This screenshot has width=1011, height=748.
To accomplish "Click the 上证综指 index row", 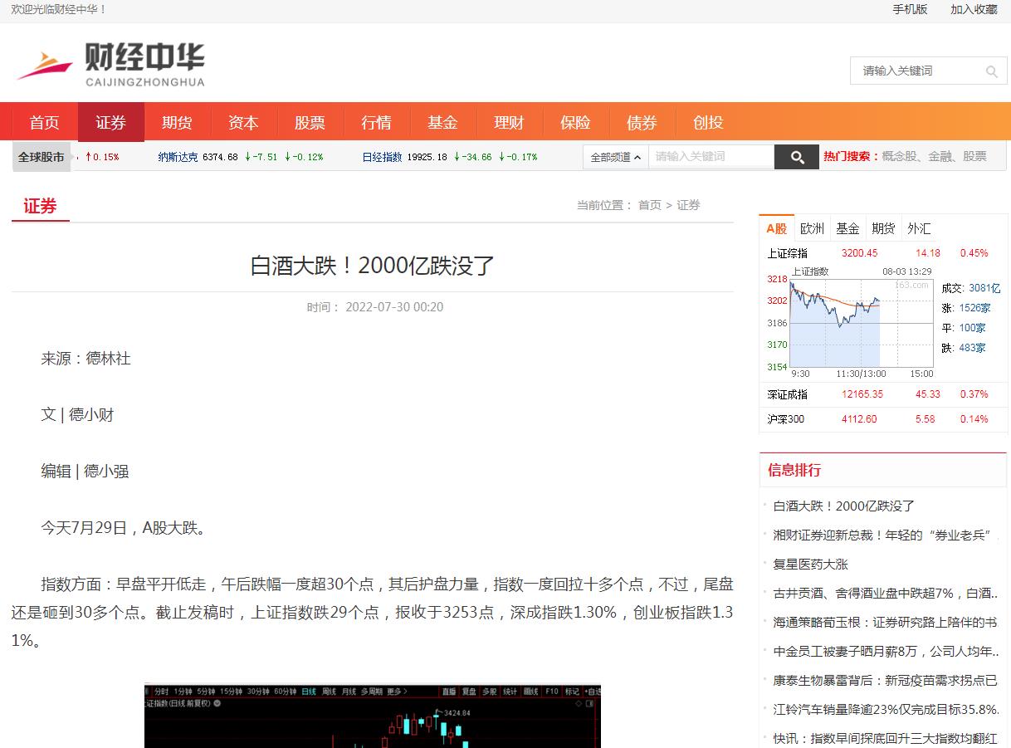I will pyautogui.click(x=882, y=253).
